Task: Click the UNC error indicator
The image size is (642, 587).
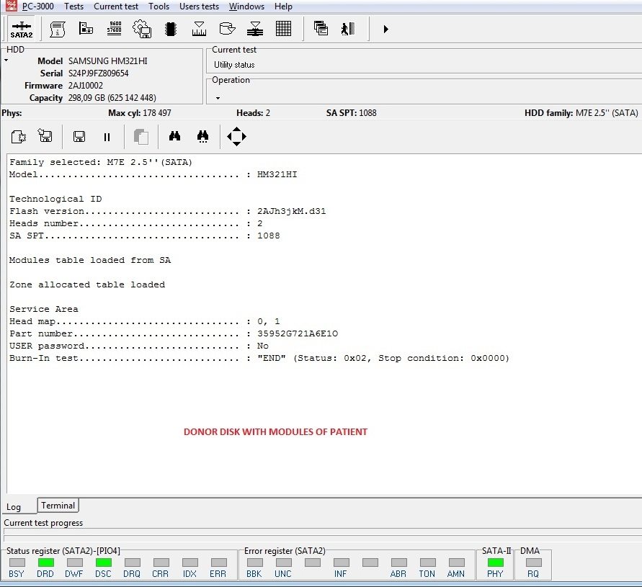Action: (284, 563)
